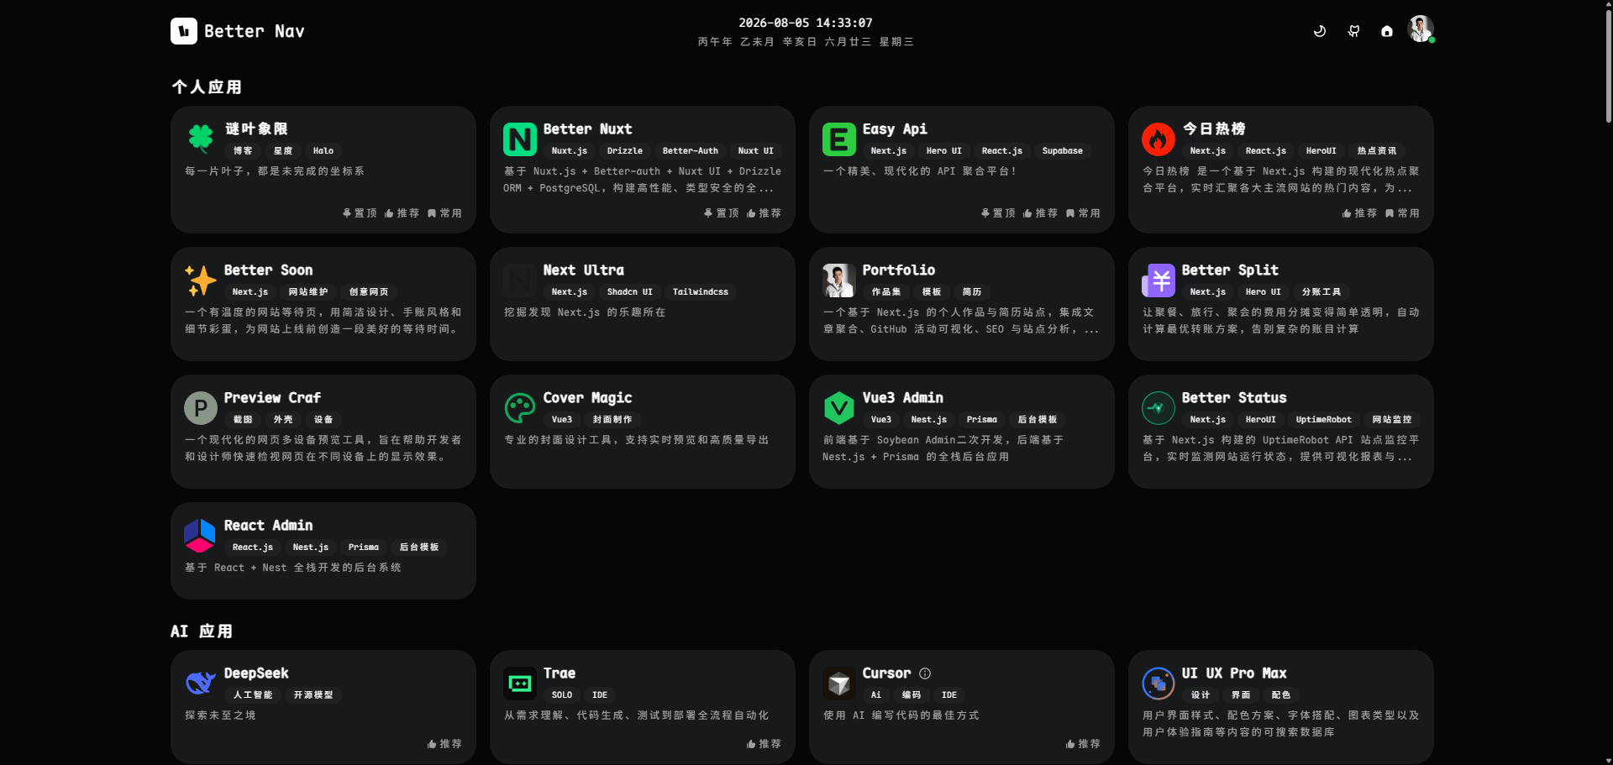The image size is (1613, 765).
Task: Click the AI 应用 section heading
Action: (x=202, y=631)
